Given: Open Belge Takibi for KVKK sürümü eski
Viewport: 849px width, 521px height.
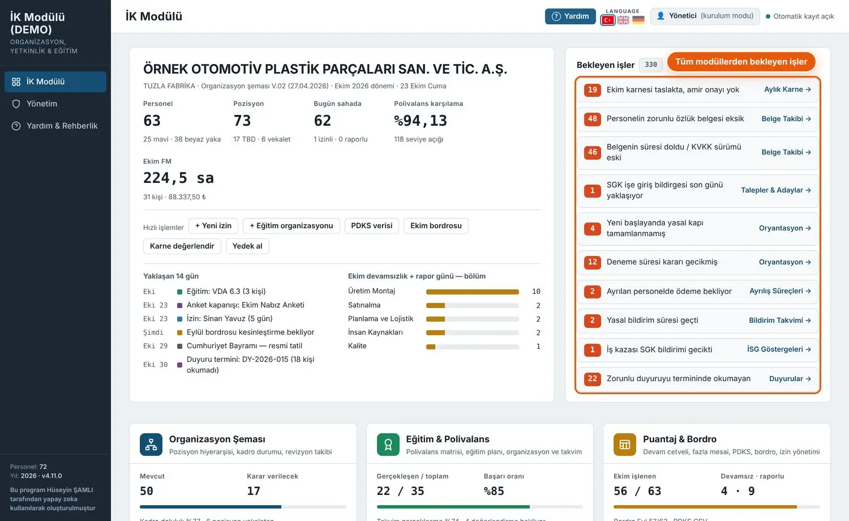Looking at the screenshot, I should 786,152.
